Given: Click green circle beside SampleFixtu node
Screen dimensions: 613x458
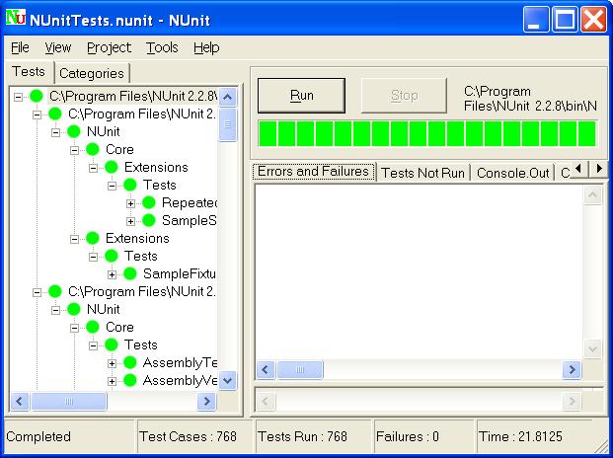Looking at the screenshot, I should click(x=130, y=273).
